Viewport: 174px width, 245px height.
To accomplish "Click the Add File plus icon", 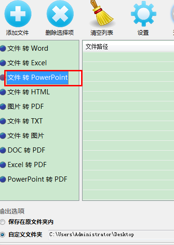I will pyautogui.click(x=18, y=14).
